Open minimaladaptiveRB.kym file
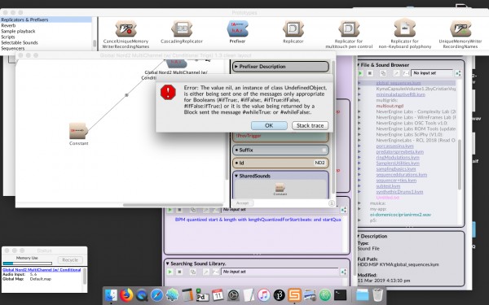 (400, 94)
